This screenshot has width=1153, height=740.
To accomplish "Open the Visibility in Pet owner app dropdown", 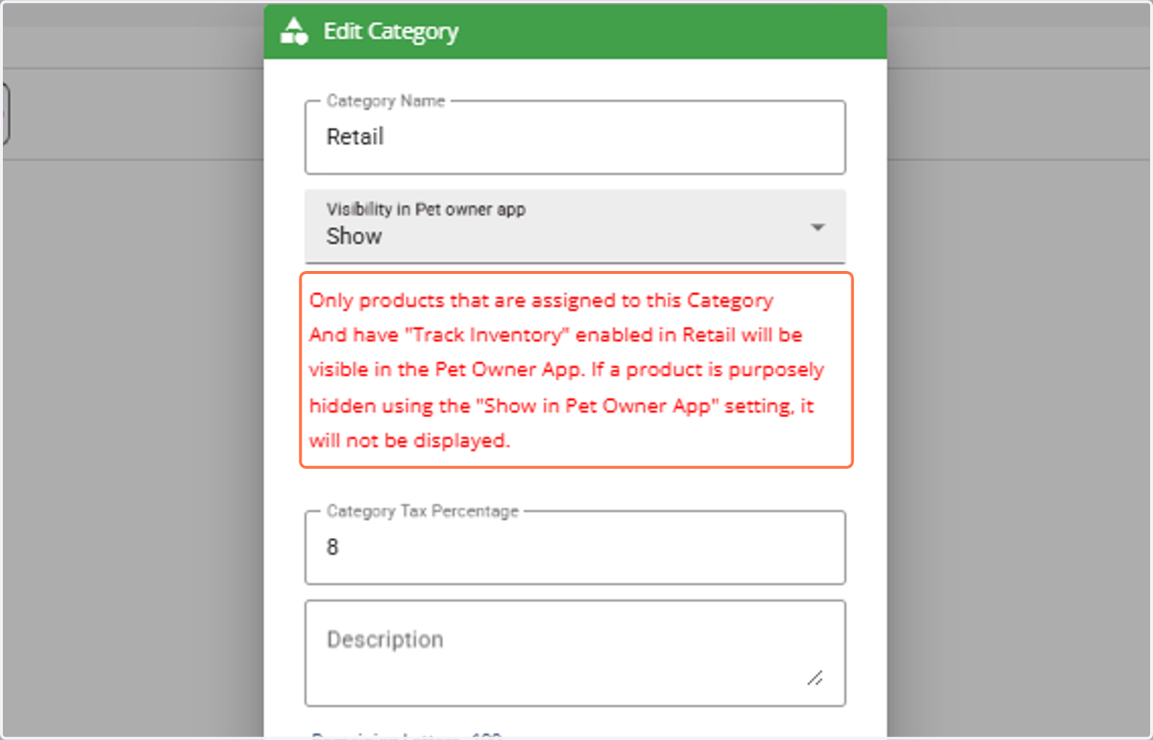I will (x=576, y=226).
